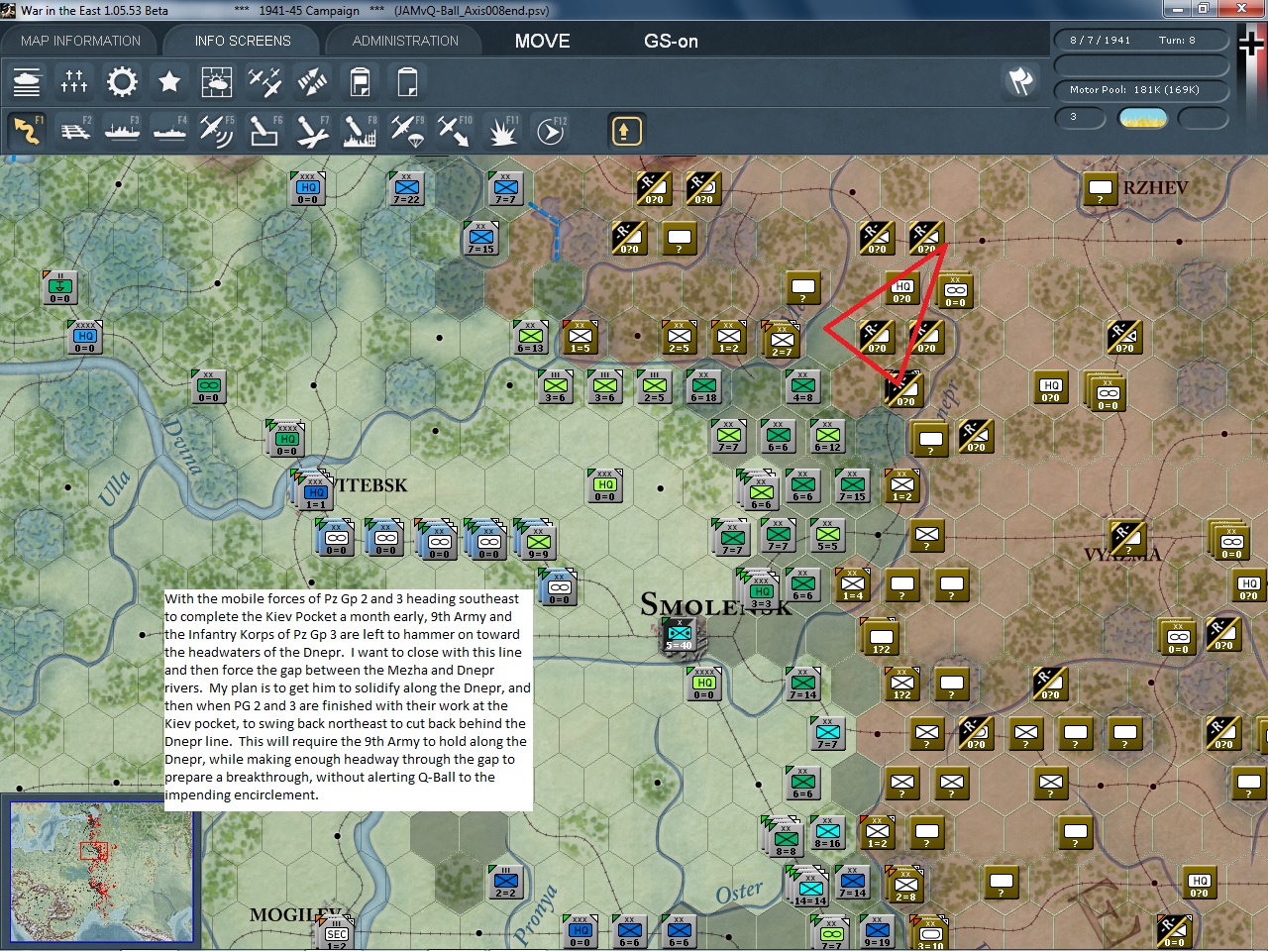Select the green 6=13 infantry counter
This screenshot has width=1268, height=951.
click(531, 337)
